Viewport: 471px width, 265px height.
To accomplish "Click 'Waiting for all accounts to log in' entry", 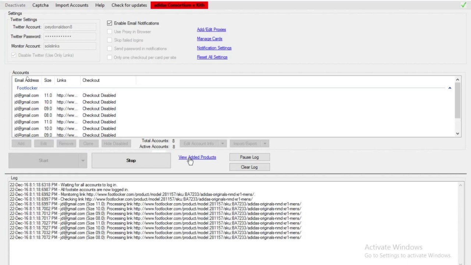I will click(63, 185).
